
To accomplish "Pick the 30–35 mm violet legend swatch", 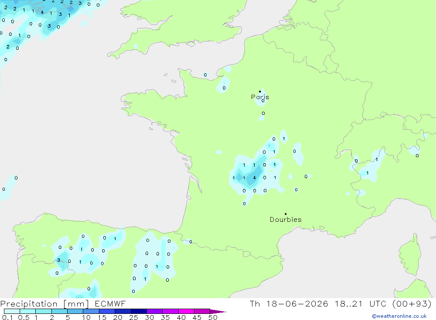I will (x=155, y=311).
